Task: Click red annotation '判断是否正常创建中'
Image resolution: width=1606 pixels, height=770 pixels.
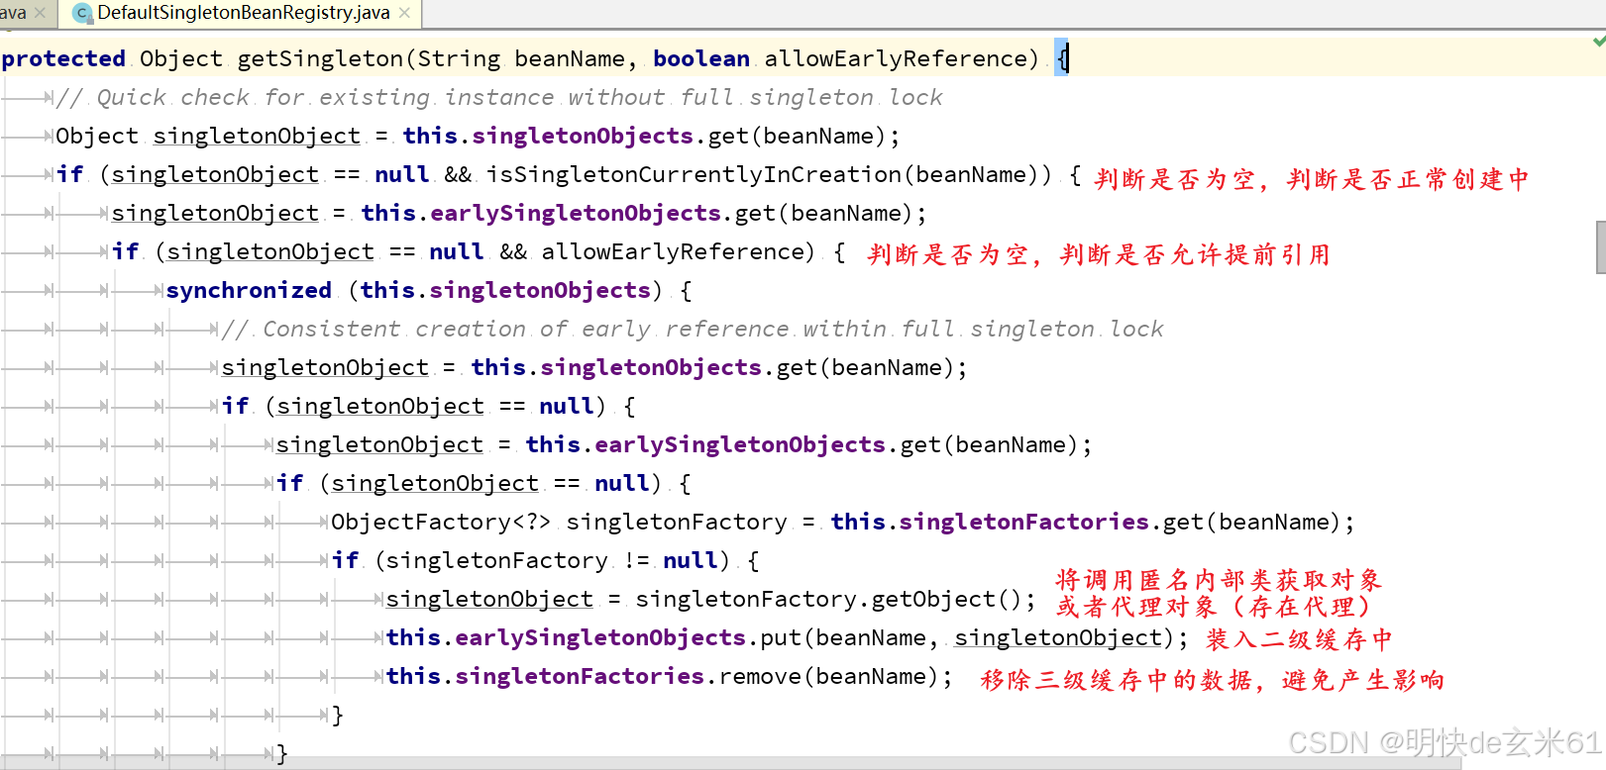Action: pyautogui.click(x=1408, y=179)
